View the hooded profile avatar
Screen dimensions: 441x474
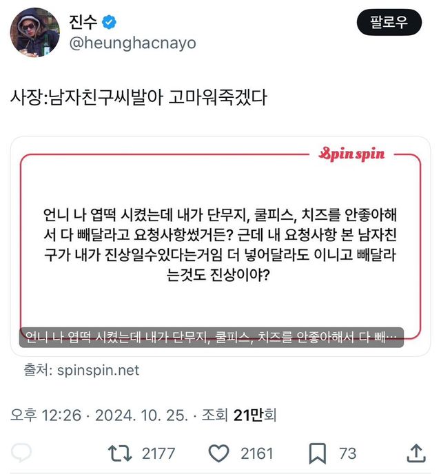pyautogui.click(x=34, y=32)
